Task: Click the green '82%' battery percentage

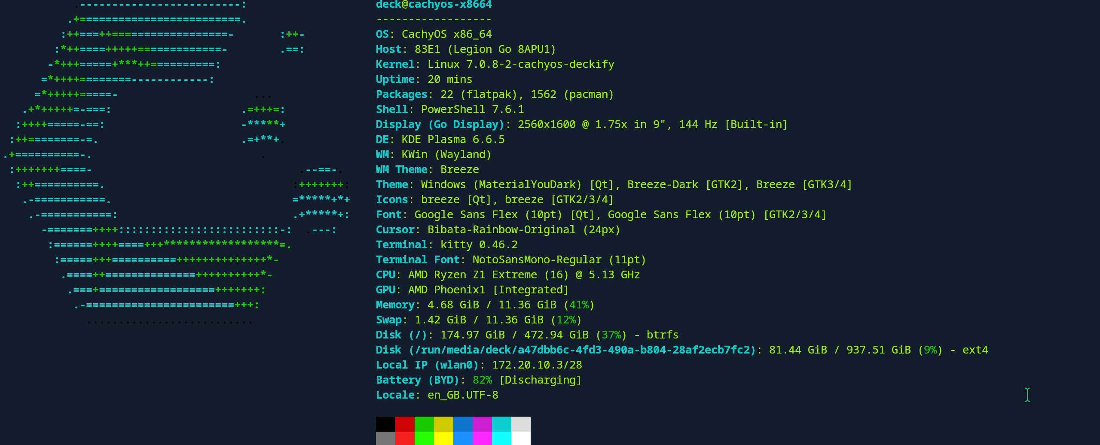Action: pos(482,380)
